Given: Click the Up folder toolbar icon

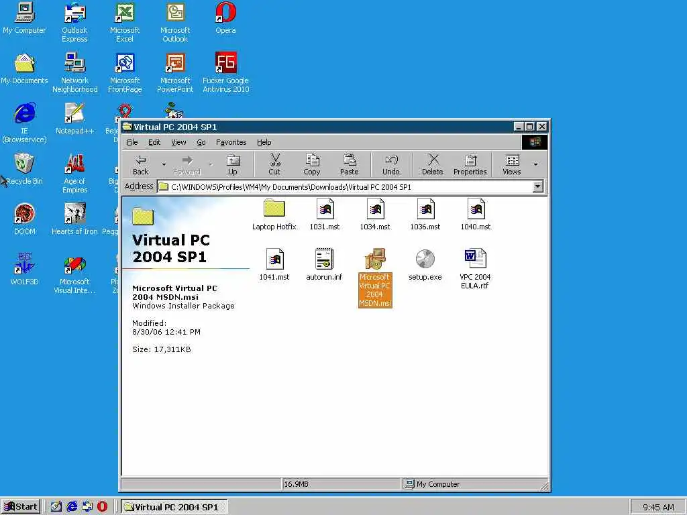Looking at the screenshot, I should coord(233,165).
